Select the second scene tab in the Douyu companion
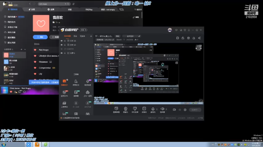The image size is (263, 147). [75, 36]
